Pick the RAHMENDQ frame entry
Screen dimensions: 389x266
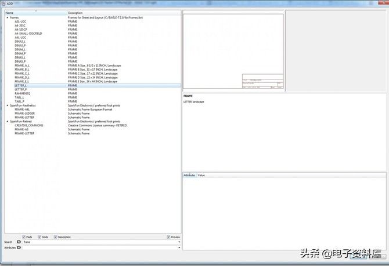coord(23,93)
